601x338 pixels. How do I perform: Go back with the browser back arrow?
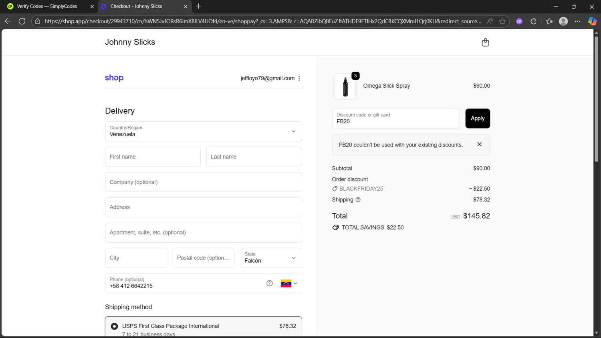point(8,21)
